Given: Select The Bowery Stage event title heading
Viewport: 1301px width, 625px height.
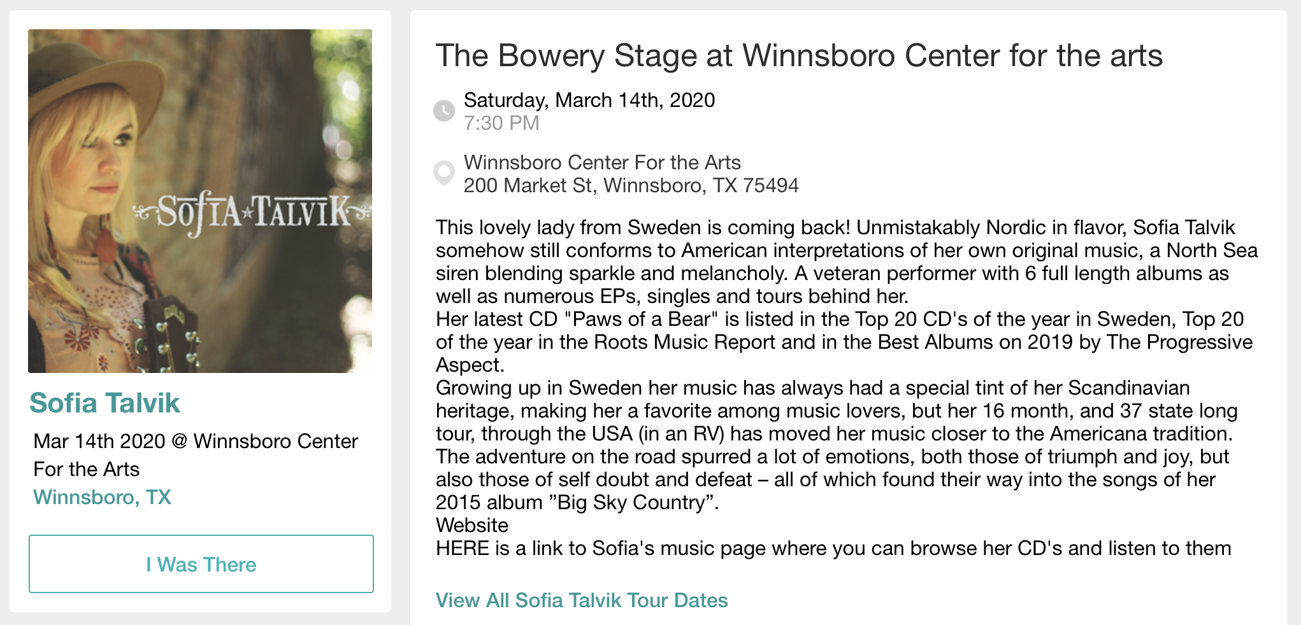Looking at the screenshot, I should (799, 55).
